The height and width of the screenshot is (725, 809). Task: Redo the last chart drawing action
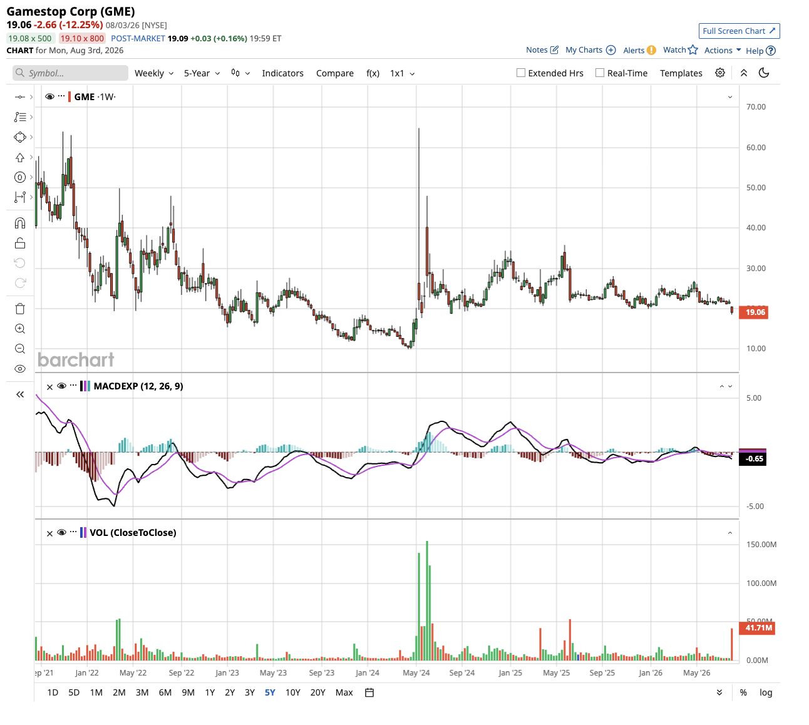[20, 283]
